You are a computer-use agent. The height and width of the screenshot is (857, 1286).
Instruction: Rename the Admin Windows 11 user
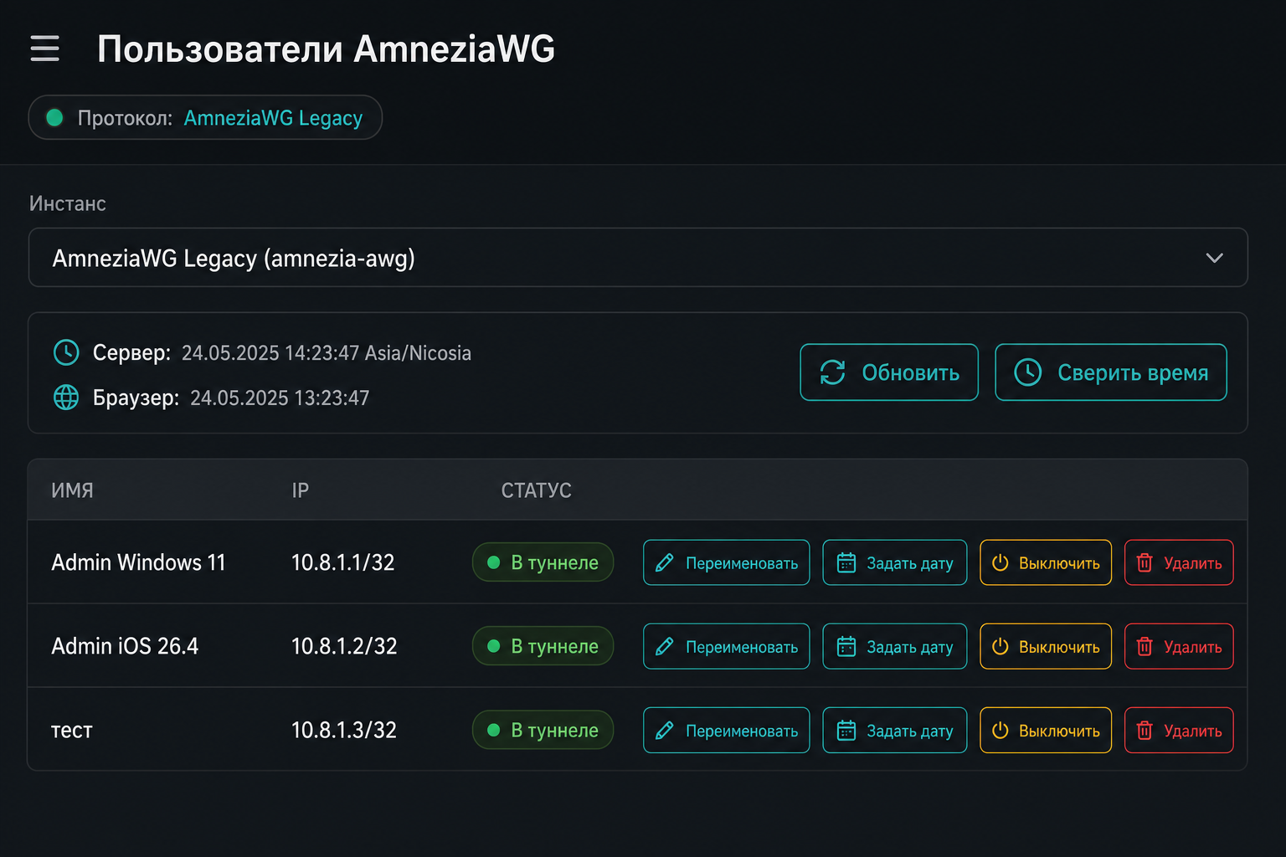[x=727, y=562]
